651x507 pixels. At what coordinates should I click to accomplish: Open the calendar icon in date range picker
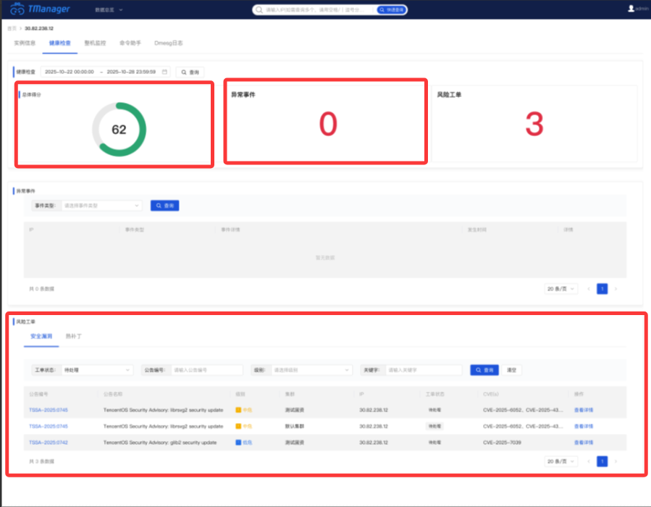pyautogui.click(x=164, y=72)
